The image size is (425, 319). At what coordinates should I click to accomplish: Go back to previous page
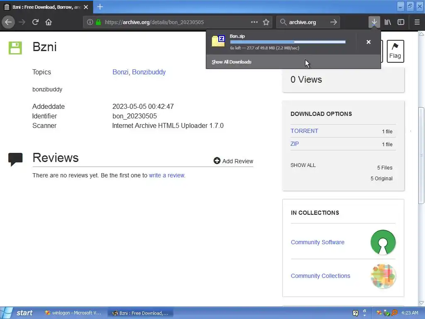(x=8, y=22)
